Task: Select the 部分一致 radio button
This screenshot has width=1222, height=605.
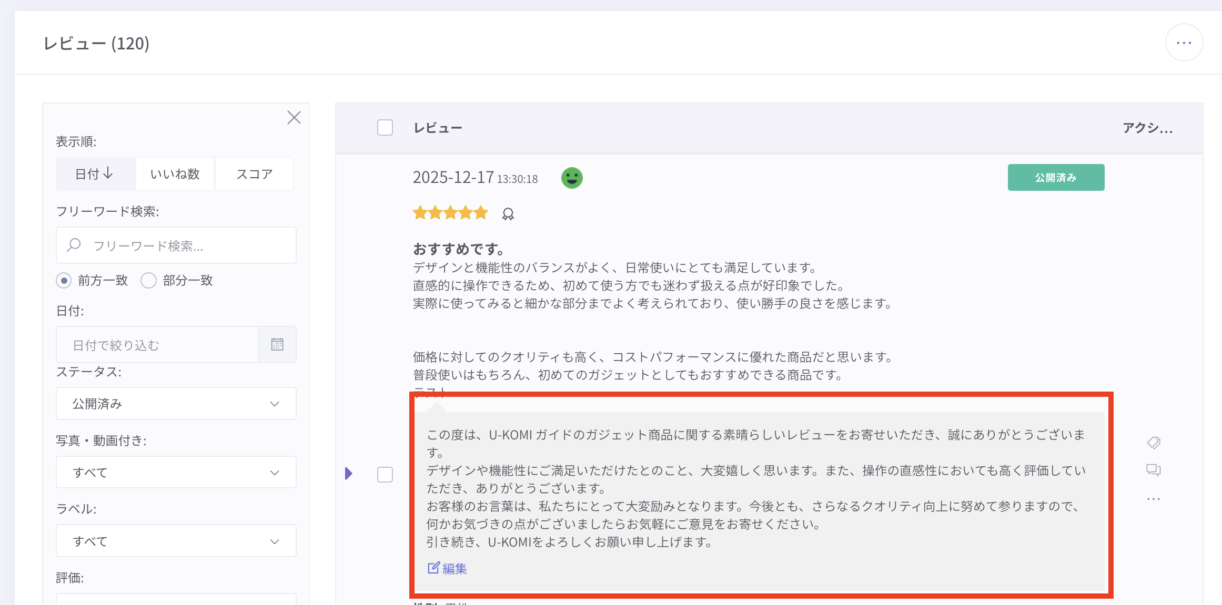Action: click(x=149, y=280)
